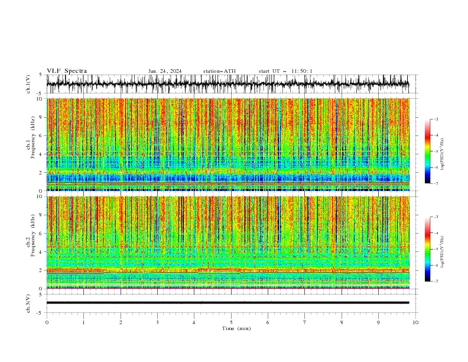
Task: Click the "-4" tick on the lower colorbar
Action: point(436,233)
